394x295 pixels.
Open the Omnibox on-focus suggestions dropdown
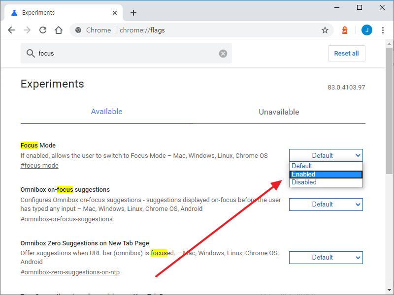point(326,205)
